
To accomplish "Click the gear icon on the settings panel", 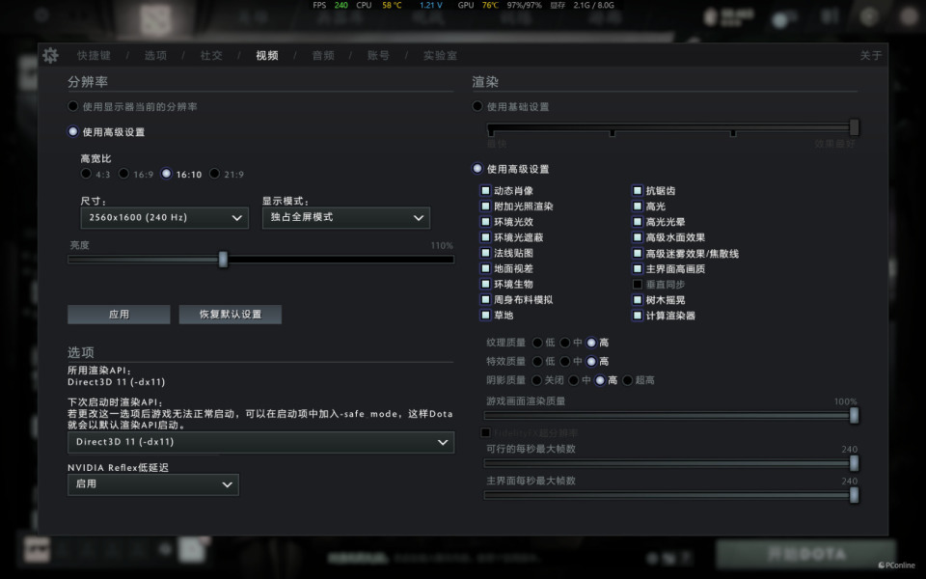I will click(x=53, y=55).
